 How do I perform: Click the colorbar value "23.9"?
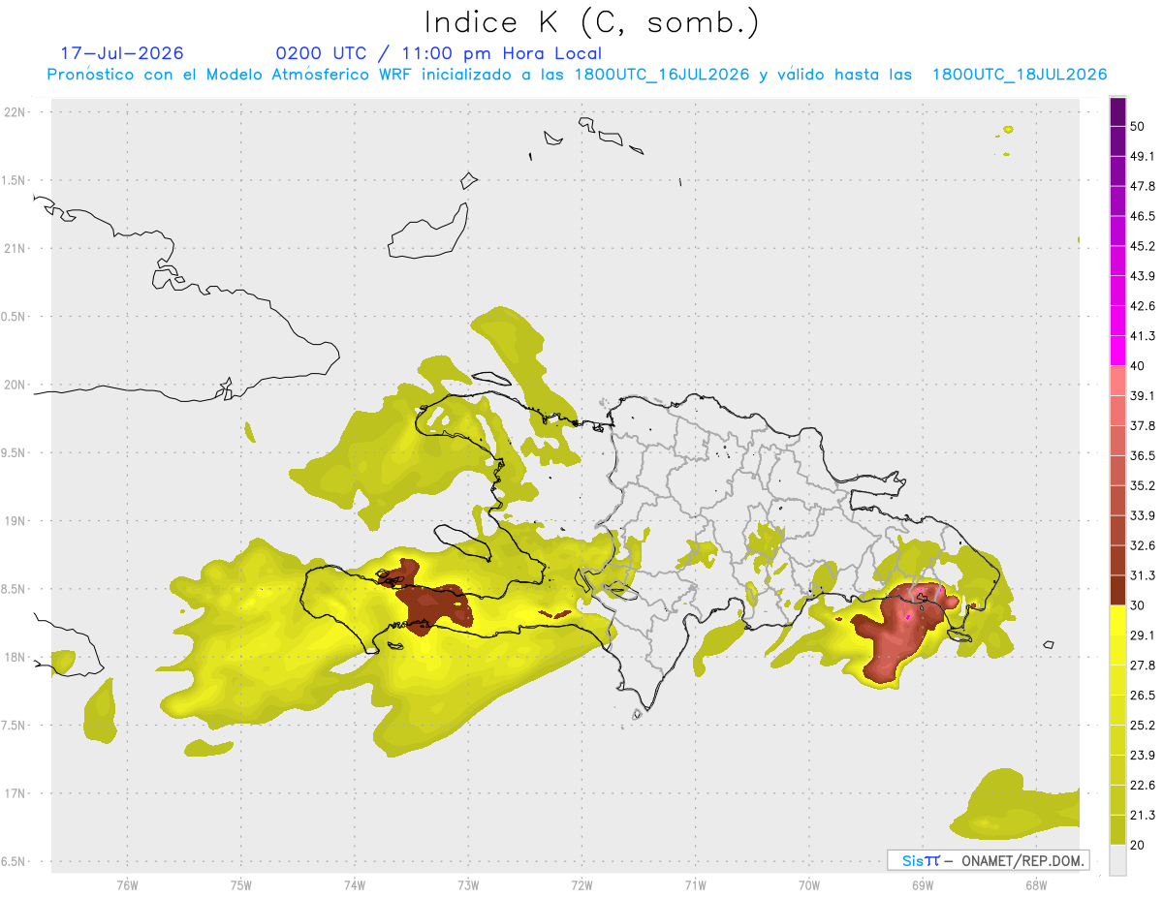tap(1143, 756)
